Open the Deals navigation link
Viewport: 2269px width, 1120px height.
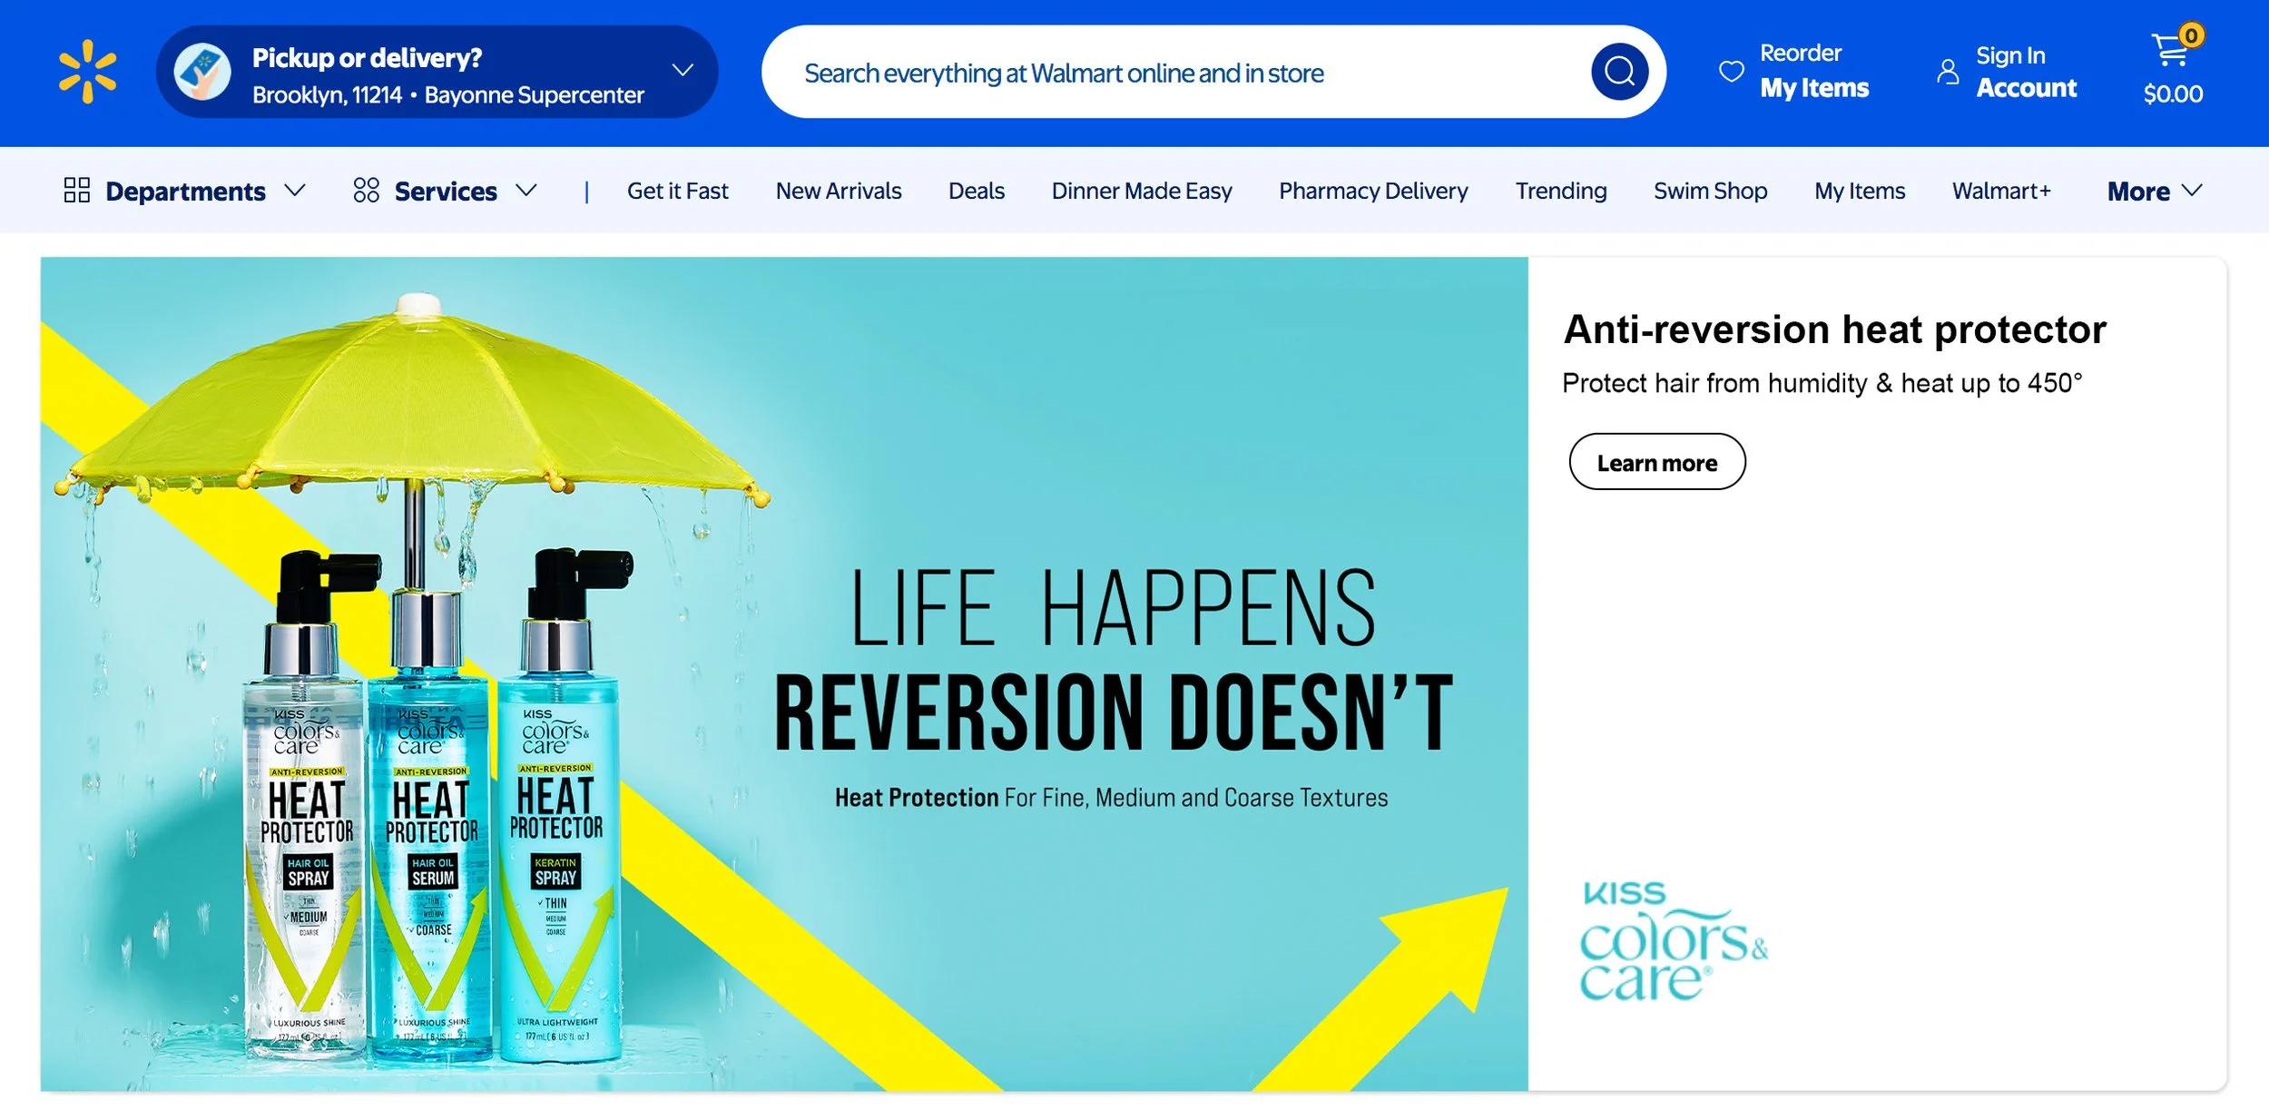[977, 191]
